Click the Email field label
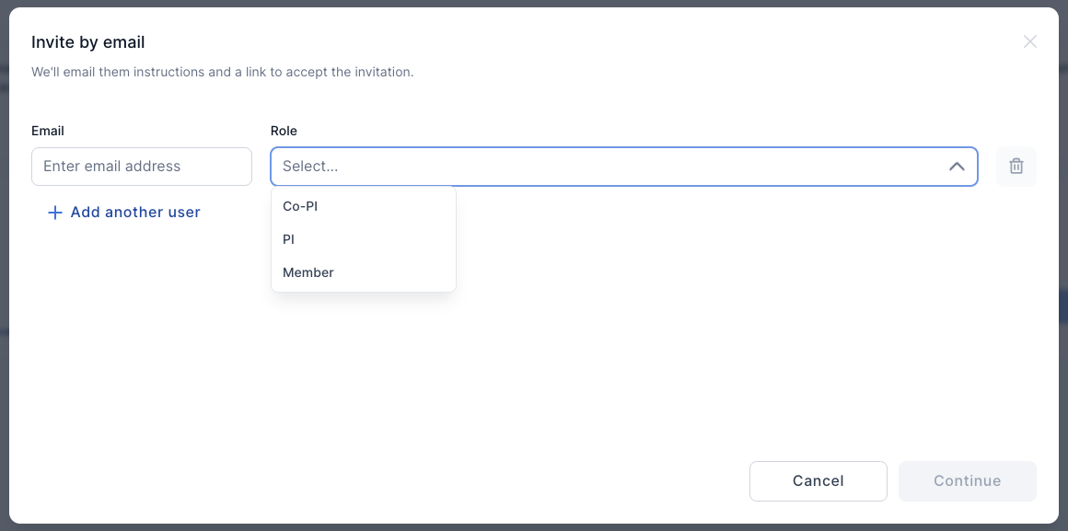1068x531 pixels. 48,131
